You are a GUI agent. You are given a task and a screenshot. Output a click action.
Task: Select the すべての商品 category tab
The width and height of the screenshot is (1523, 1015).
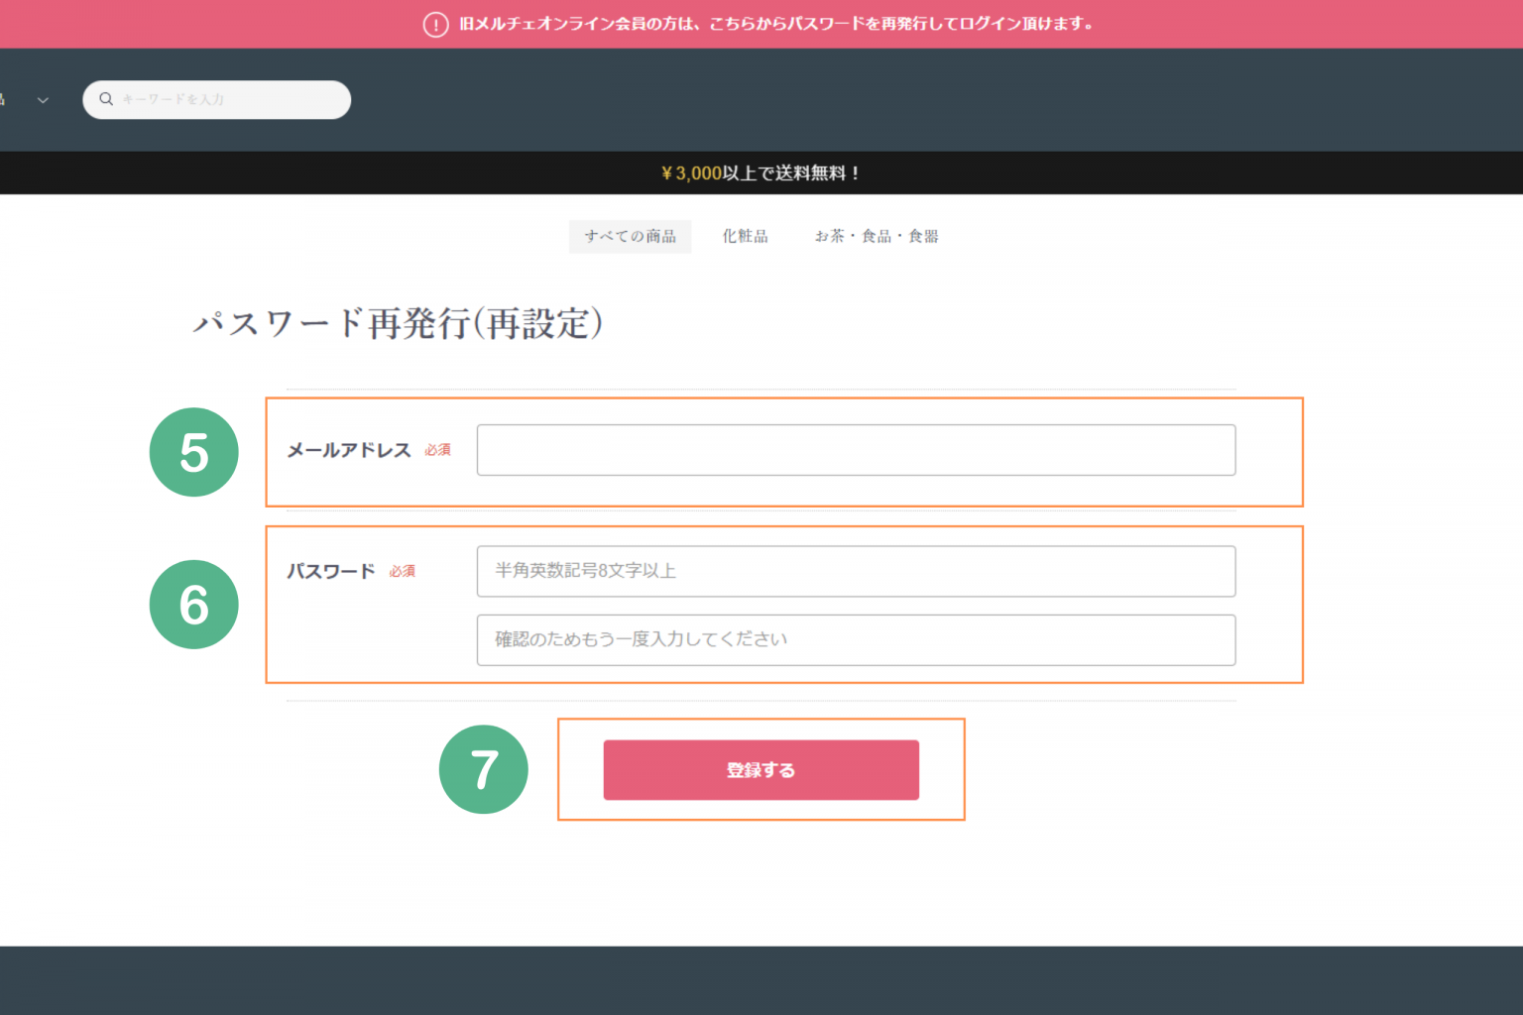click(x=630, y=236)
